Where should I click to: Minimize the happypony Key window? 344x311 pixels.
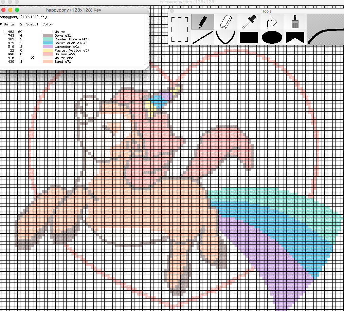10,10
